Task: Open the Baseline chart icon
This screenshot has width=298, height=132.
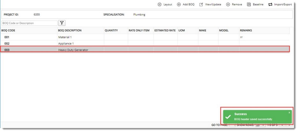Action: coord(249,4)
